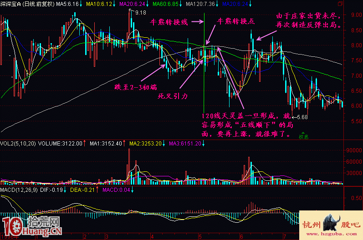Click the MA5:6.16 indicator label
Image resolution: width=363 pixels, height=240 pixels.
tap(67, 4)
